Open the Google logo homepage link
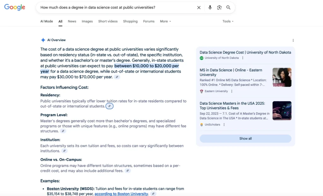The image size is (323, 196). (15, 7)
